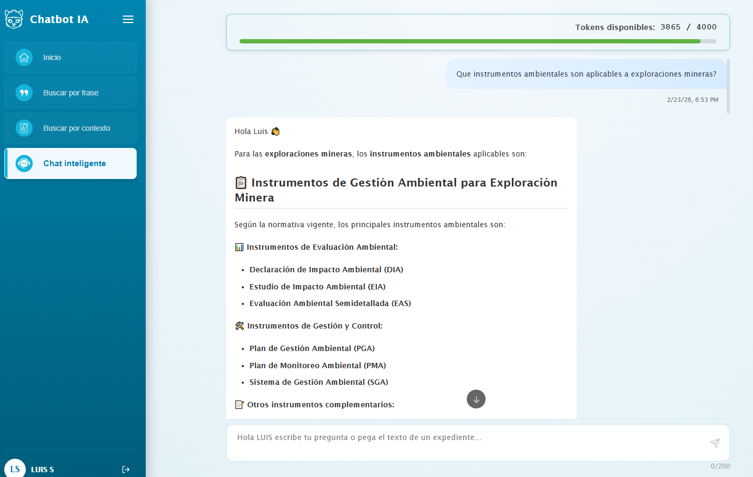Viewport: 753px width, 477px height.
Task: Click the Chat inteligente bubble icon
Action: [24, 163]
